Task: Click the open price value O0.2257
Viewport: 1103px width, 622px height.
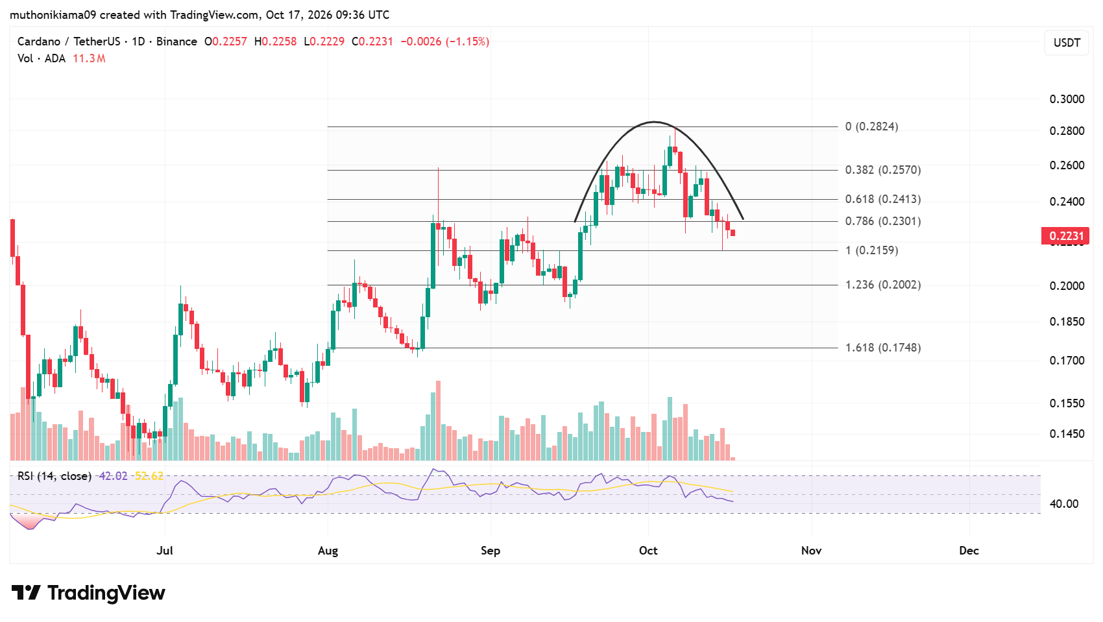Action: 226,42
